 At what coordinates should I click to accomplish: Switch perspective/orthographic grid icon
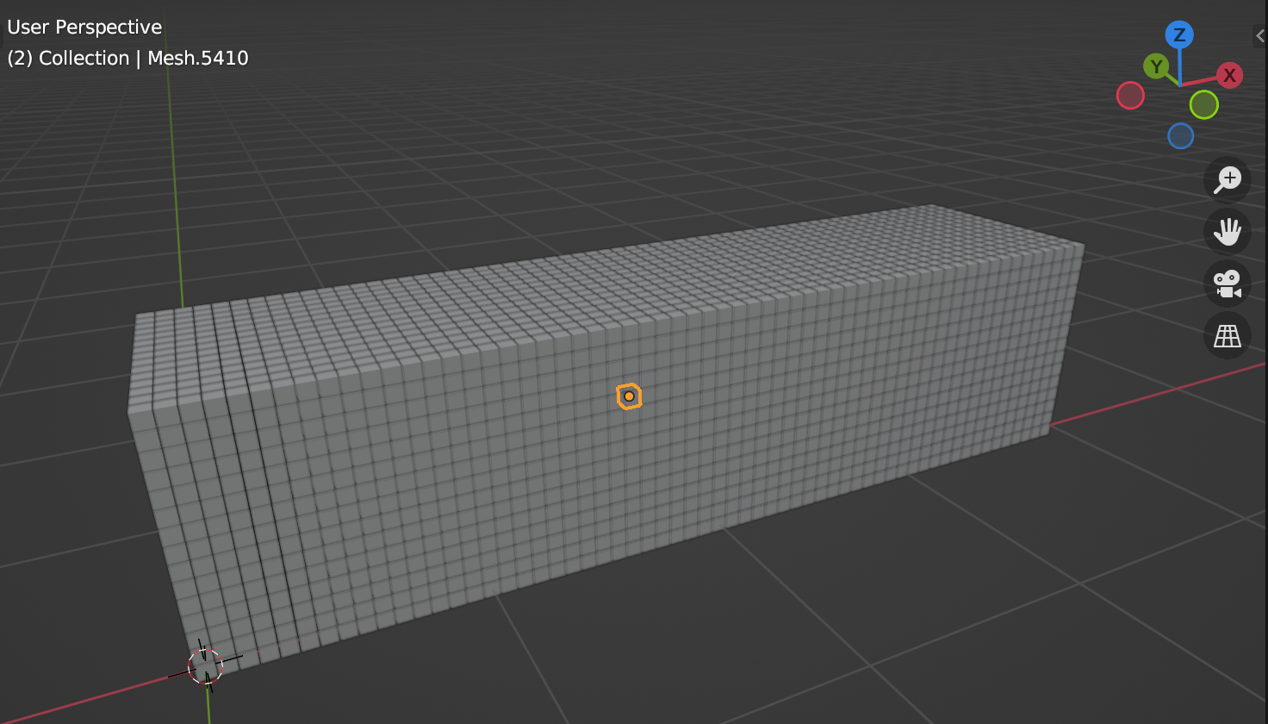tap(1228, 335)
